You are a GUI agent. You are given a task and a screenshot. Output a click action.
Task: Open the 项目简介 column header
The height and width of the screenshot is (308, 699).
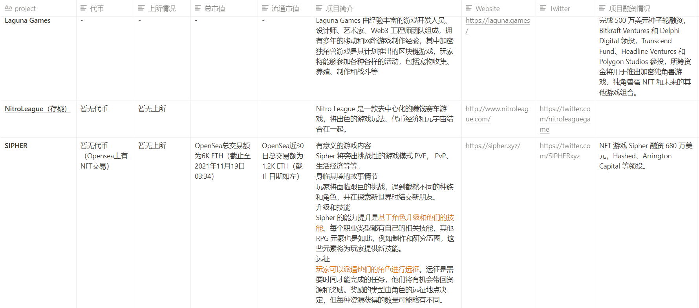tap(387, 8)
